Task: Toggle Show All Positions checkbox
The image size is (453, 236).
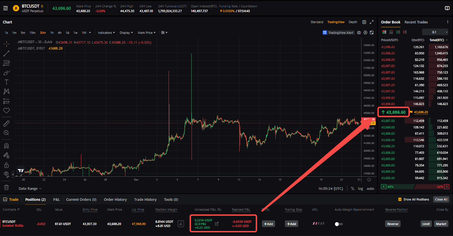Action: click(400, 199)
